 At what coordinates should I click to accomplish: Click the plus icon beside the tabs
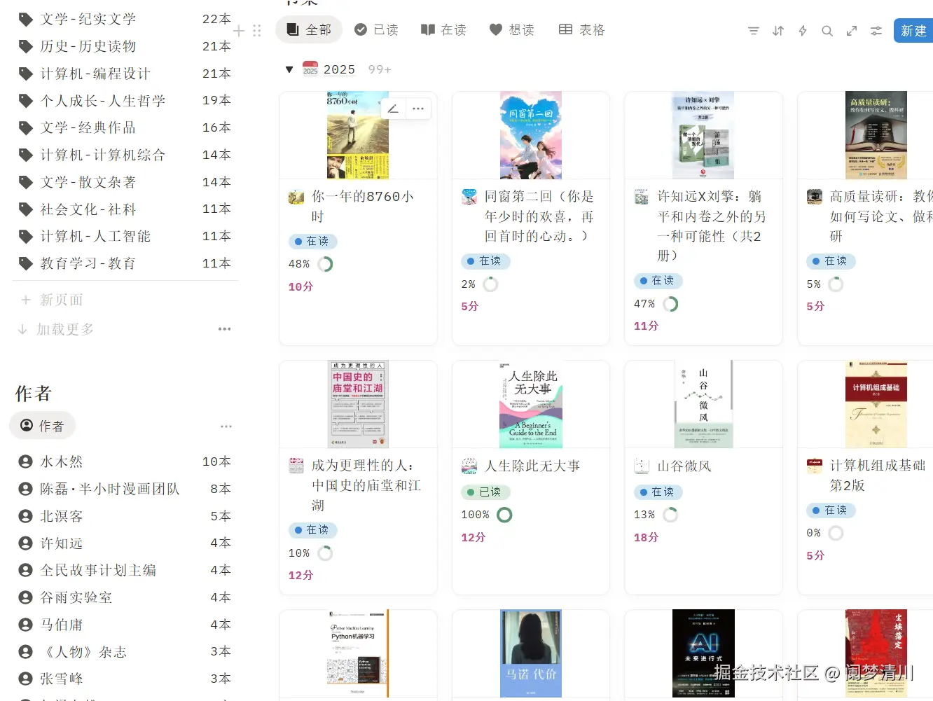coord(239,31)
